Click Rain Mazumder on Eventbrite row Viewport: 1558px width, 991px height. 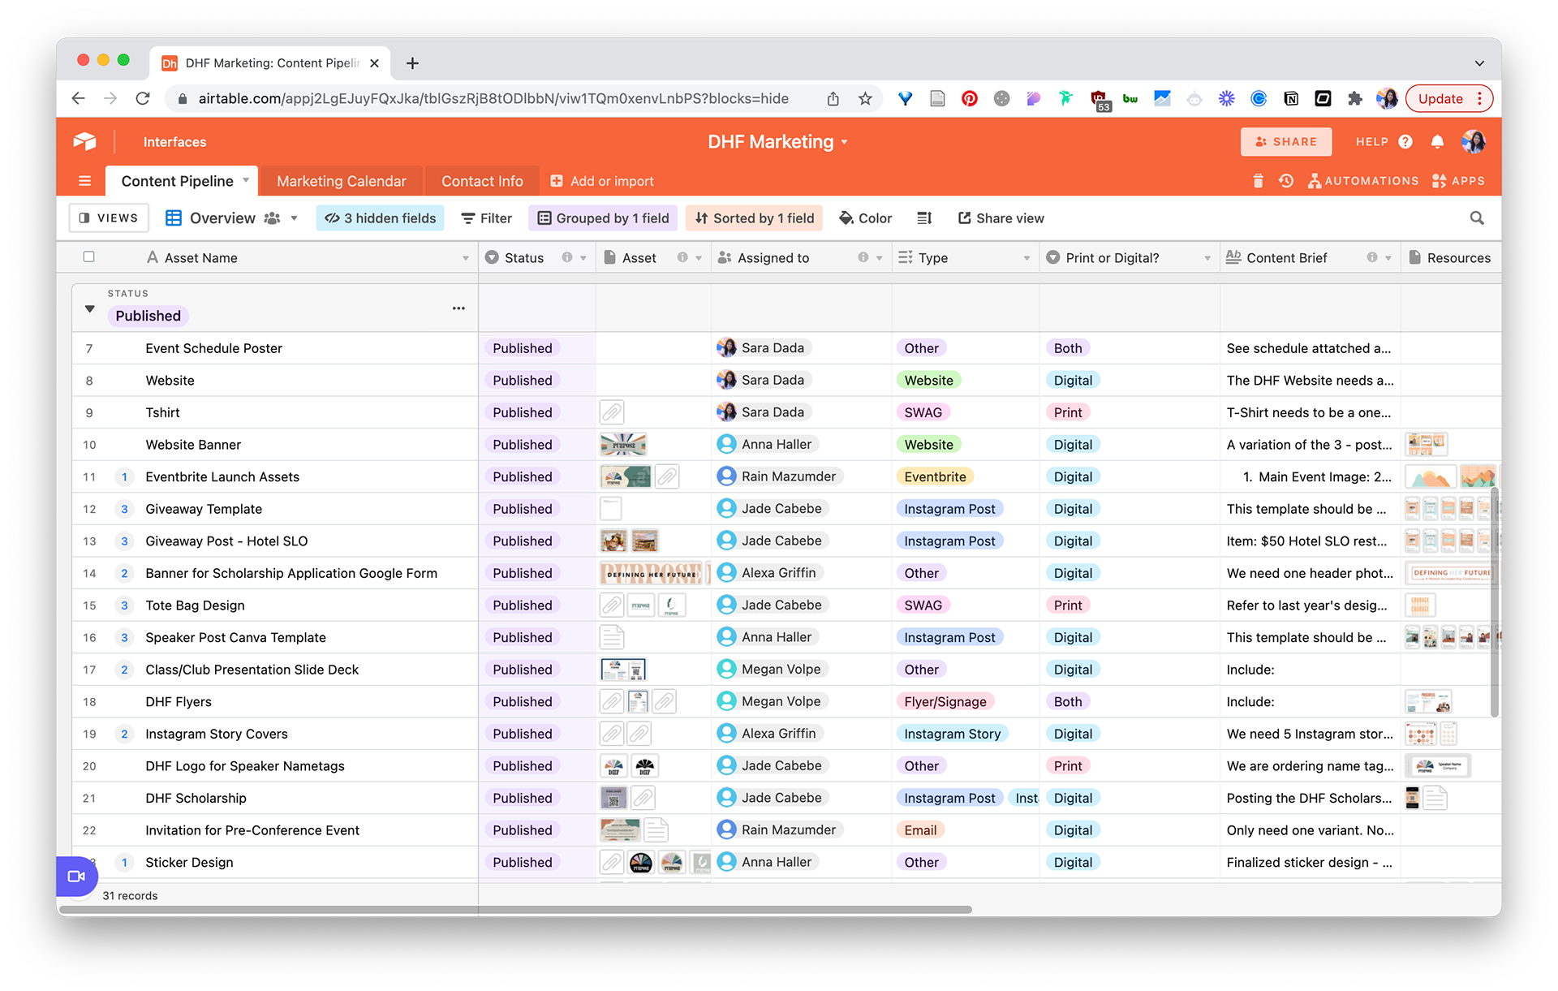779,476
